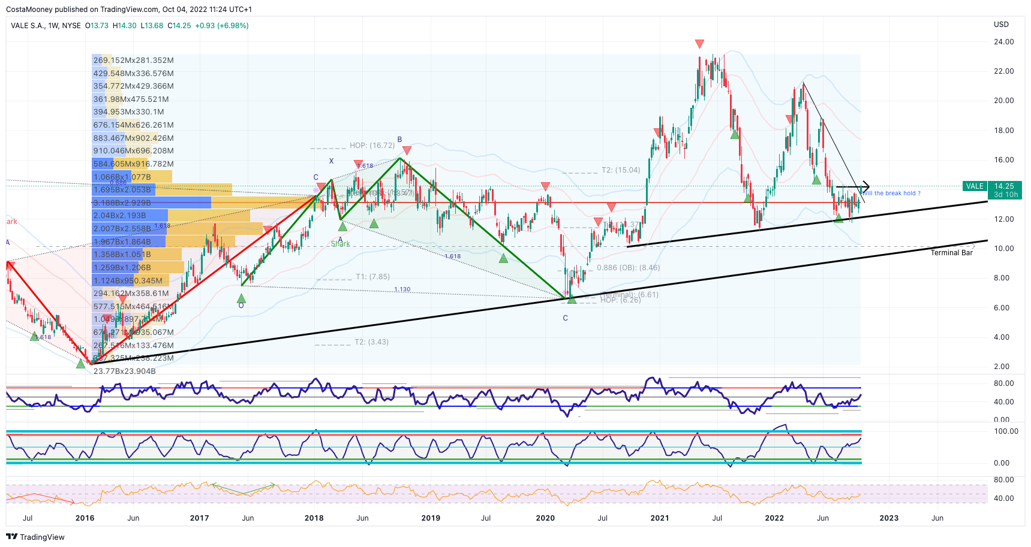Click the green triangle above the lower C label
1031x547 pixels.
572,299
